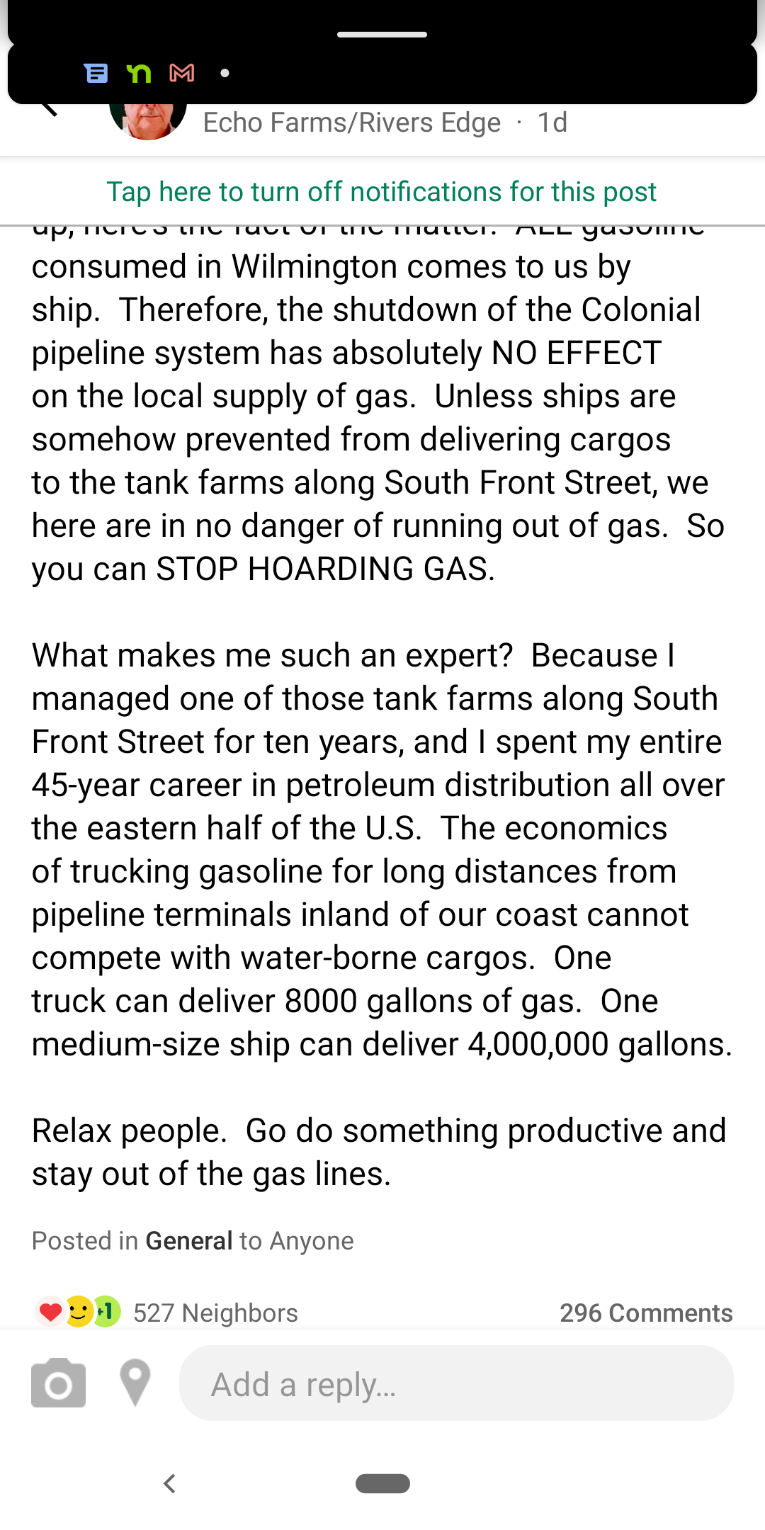
Task: Open the poster's profile picture
Action: 148,120
